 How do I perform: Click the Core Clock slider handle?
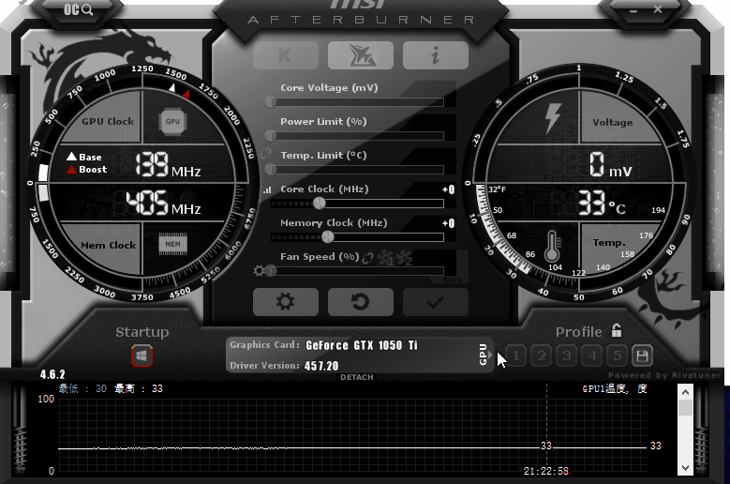(x=319, y=203)
